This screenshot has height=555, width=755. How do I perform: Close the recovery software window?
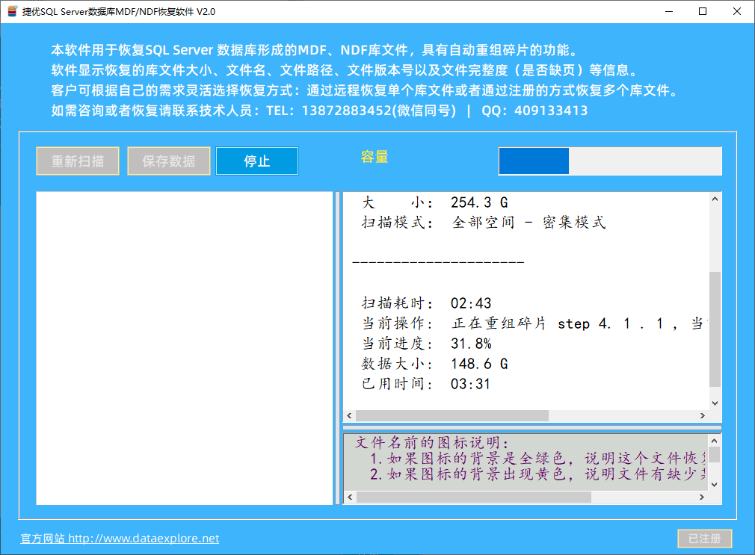pos(737,11)
